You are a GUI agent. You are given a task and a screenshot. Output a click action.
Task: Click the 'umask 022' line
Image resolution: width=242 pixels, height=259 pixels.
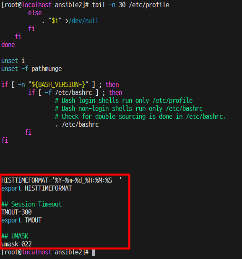tap(16, 244)
